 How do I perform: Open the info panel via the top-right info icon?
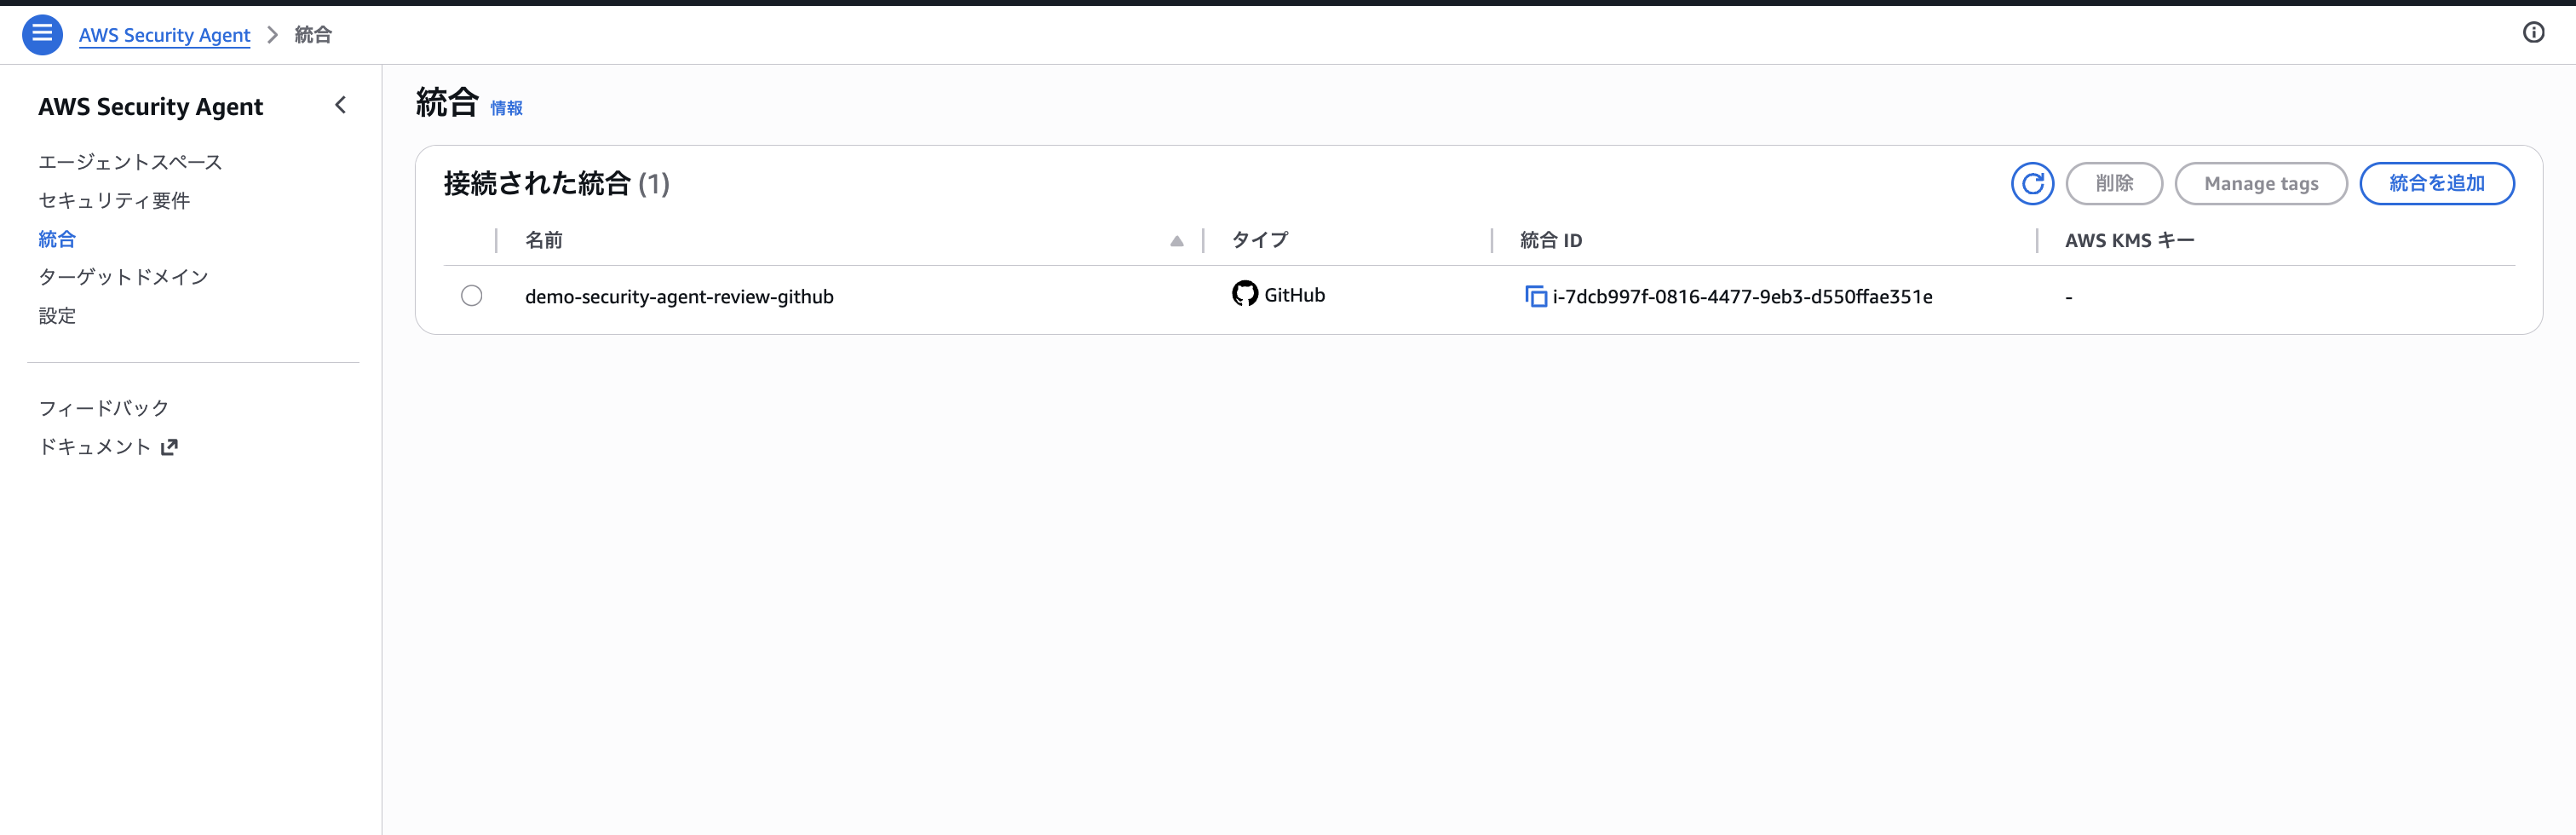(x=2535, y=32)
